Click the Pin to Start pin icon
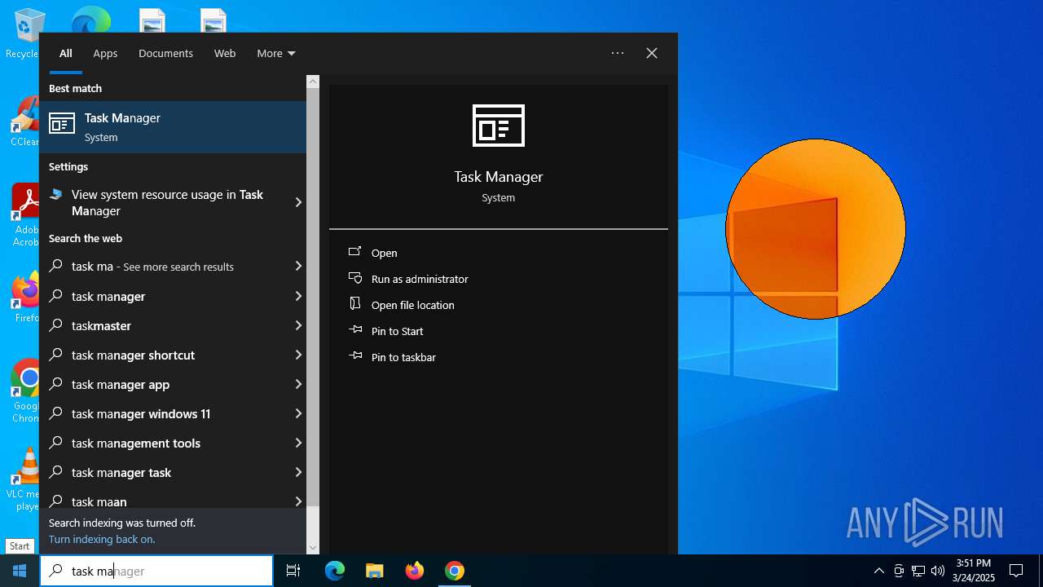Image resolution: width=1043 pixels, height=587 pixels. pyautogui.click(x=355, y=330)
